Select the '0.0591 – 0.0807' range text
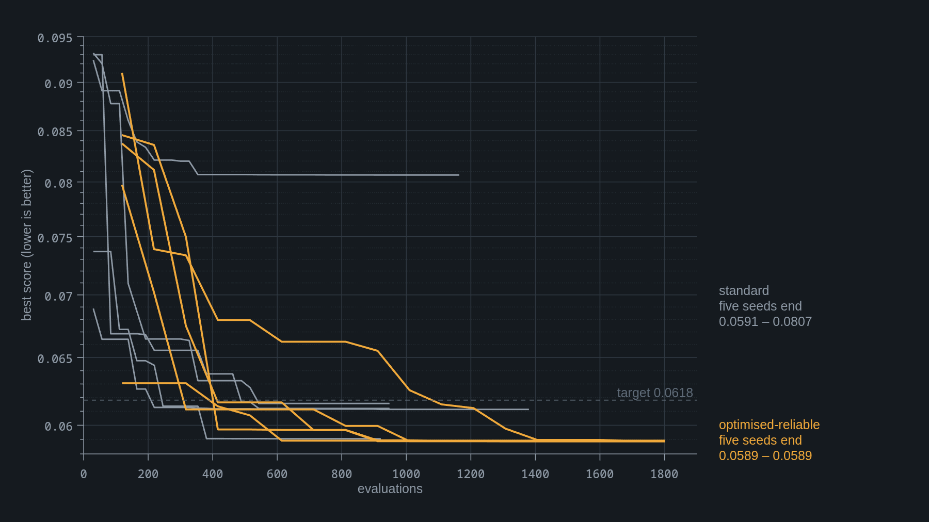 click(x=765, y=321)
